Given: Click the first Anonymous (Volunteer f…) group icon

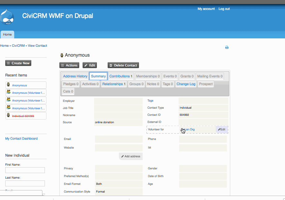Looking at the screenshot, I should click(9, 92).
